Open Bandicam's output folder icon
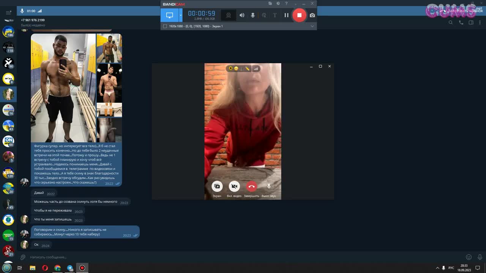 270,3
